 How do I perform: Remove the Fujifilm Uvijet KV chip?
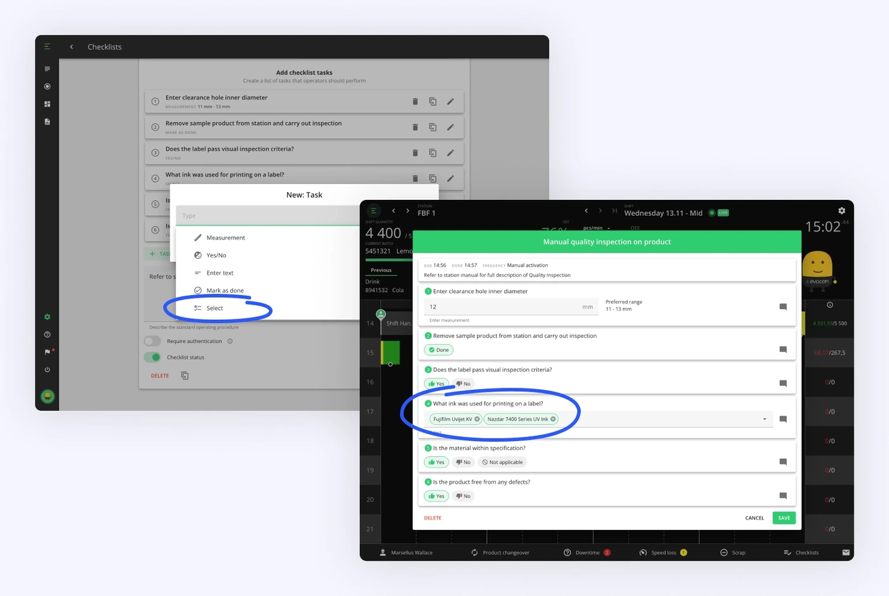[x=477, y=419]
